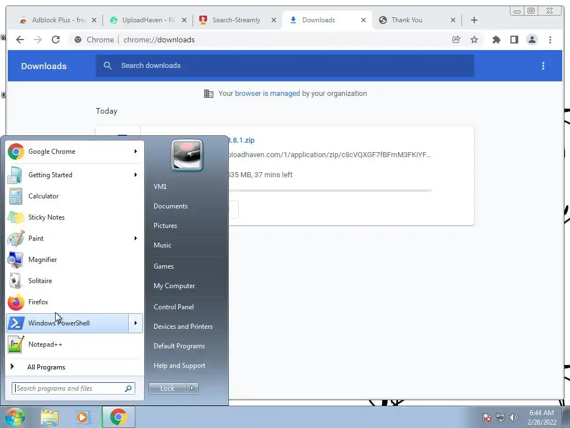Open the Chrome three-dot menu
The image size is (570, 428).
click(x=550, y=40)
